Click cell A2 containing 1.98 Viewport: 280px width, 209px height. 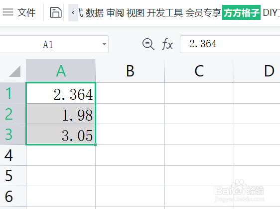(x=61, y=114)
